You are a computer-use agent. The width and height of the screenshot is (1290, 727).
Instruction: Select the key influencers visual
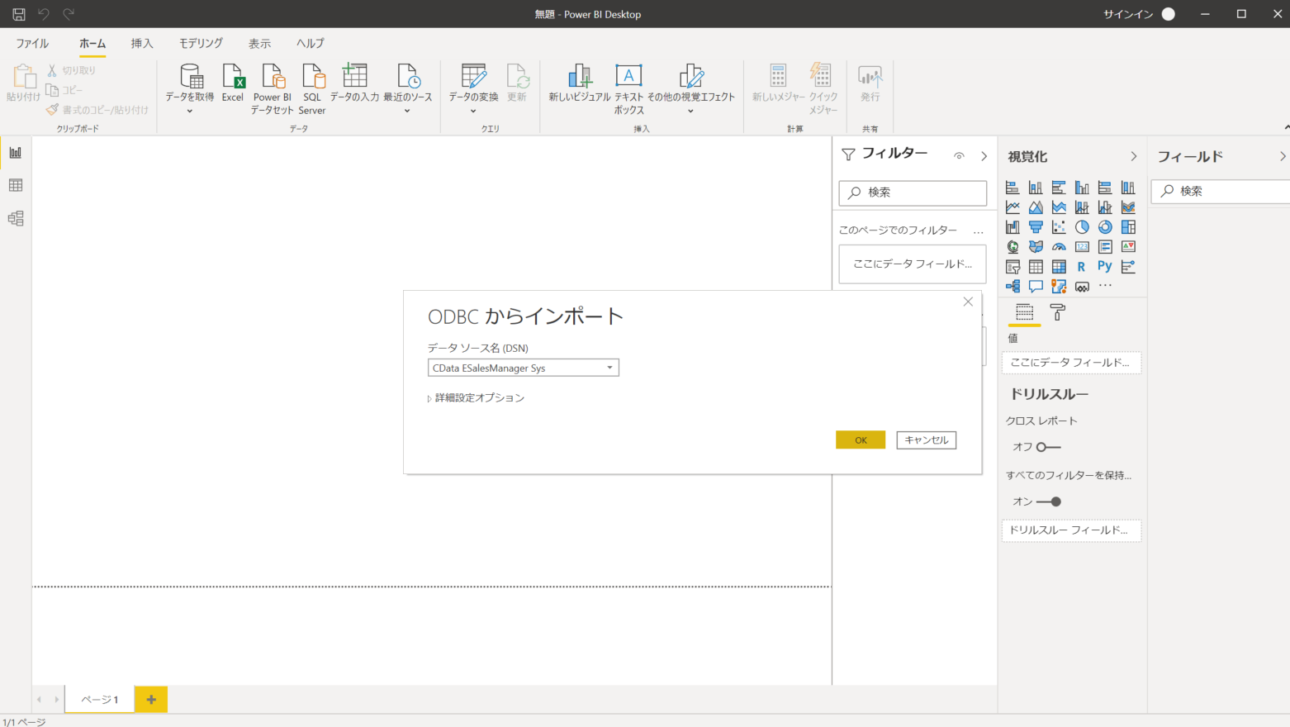[1128, 267]
